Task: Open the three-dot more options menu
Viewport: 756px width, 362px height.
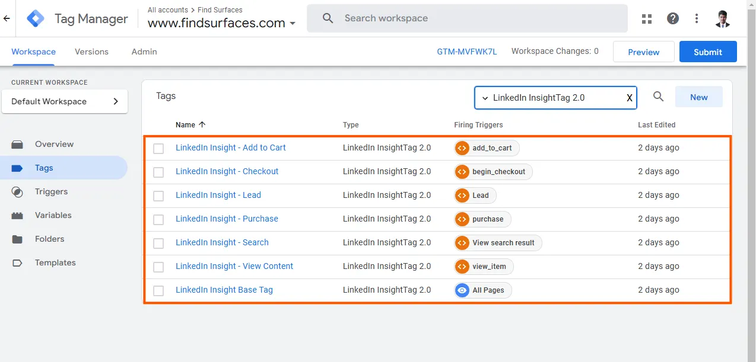Action: click(x=697, y=19)
